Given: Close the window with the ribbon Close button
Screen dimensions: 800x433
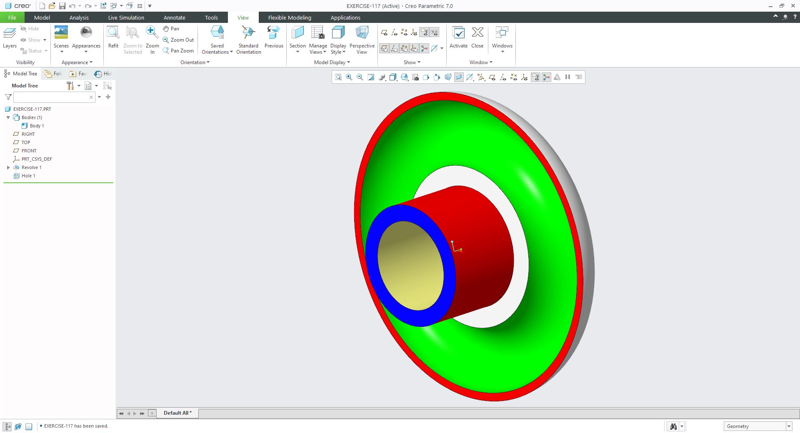Looking at the screenshot, I should [477, 37].
